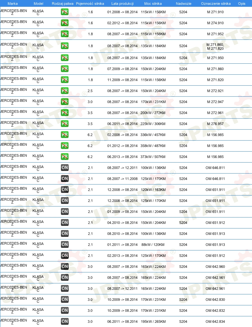
Task: Click the power value 225kW / 306KM
Action: [153, 124]
